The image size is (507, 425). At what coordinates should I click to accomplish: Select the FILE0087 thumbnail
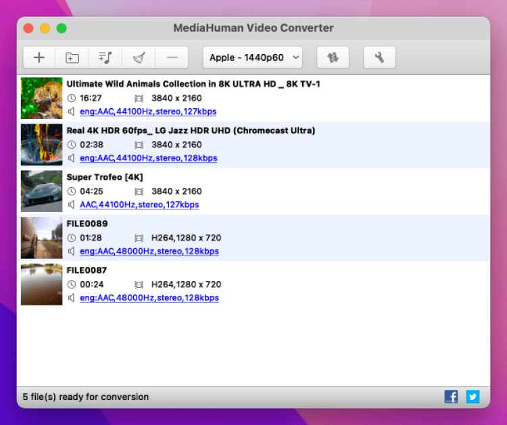[42, 284]
